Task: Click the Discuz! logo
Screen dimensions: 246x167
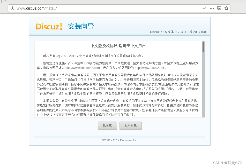Action: pos(49,26)
